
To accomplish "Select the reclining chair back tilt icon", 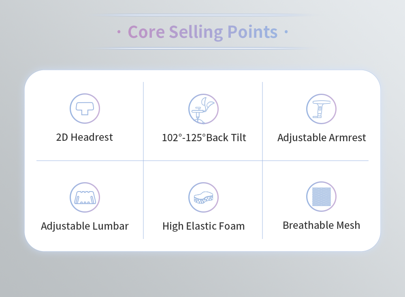I will click(x=203, y=109).
